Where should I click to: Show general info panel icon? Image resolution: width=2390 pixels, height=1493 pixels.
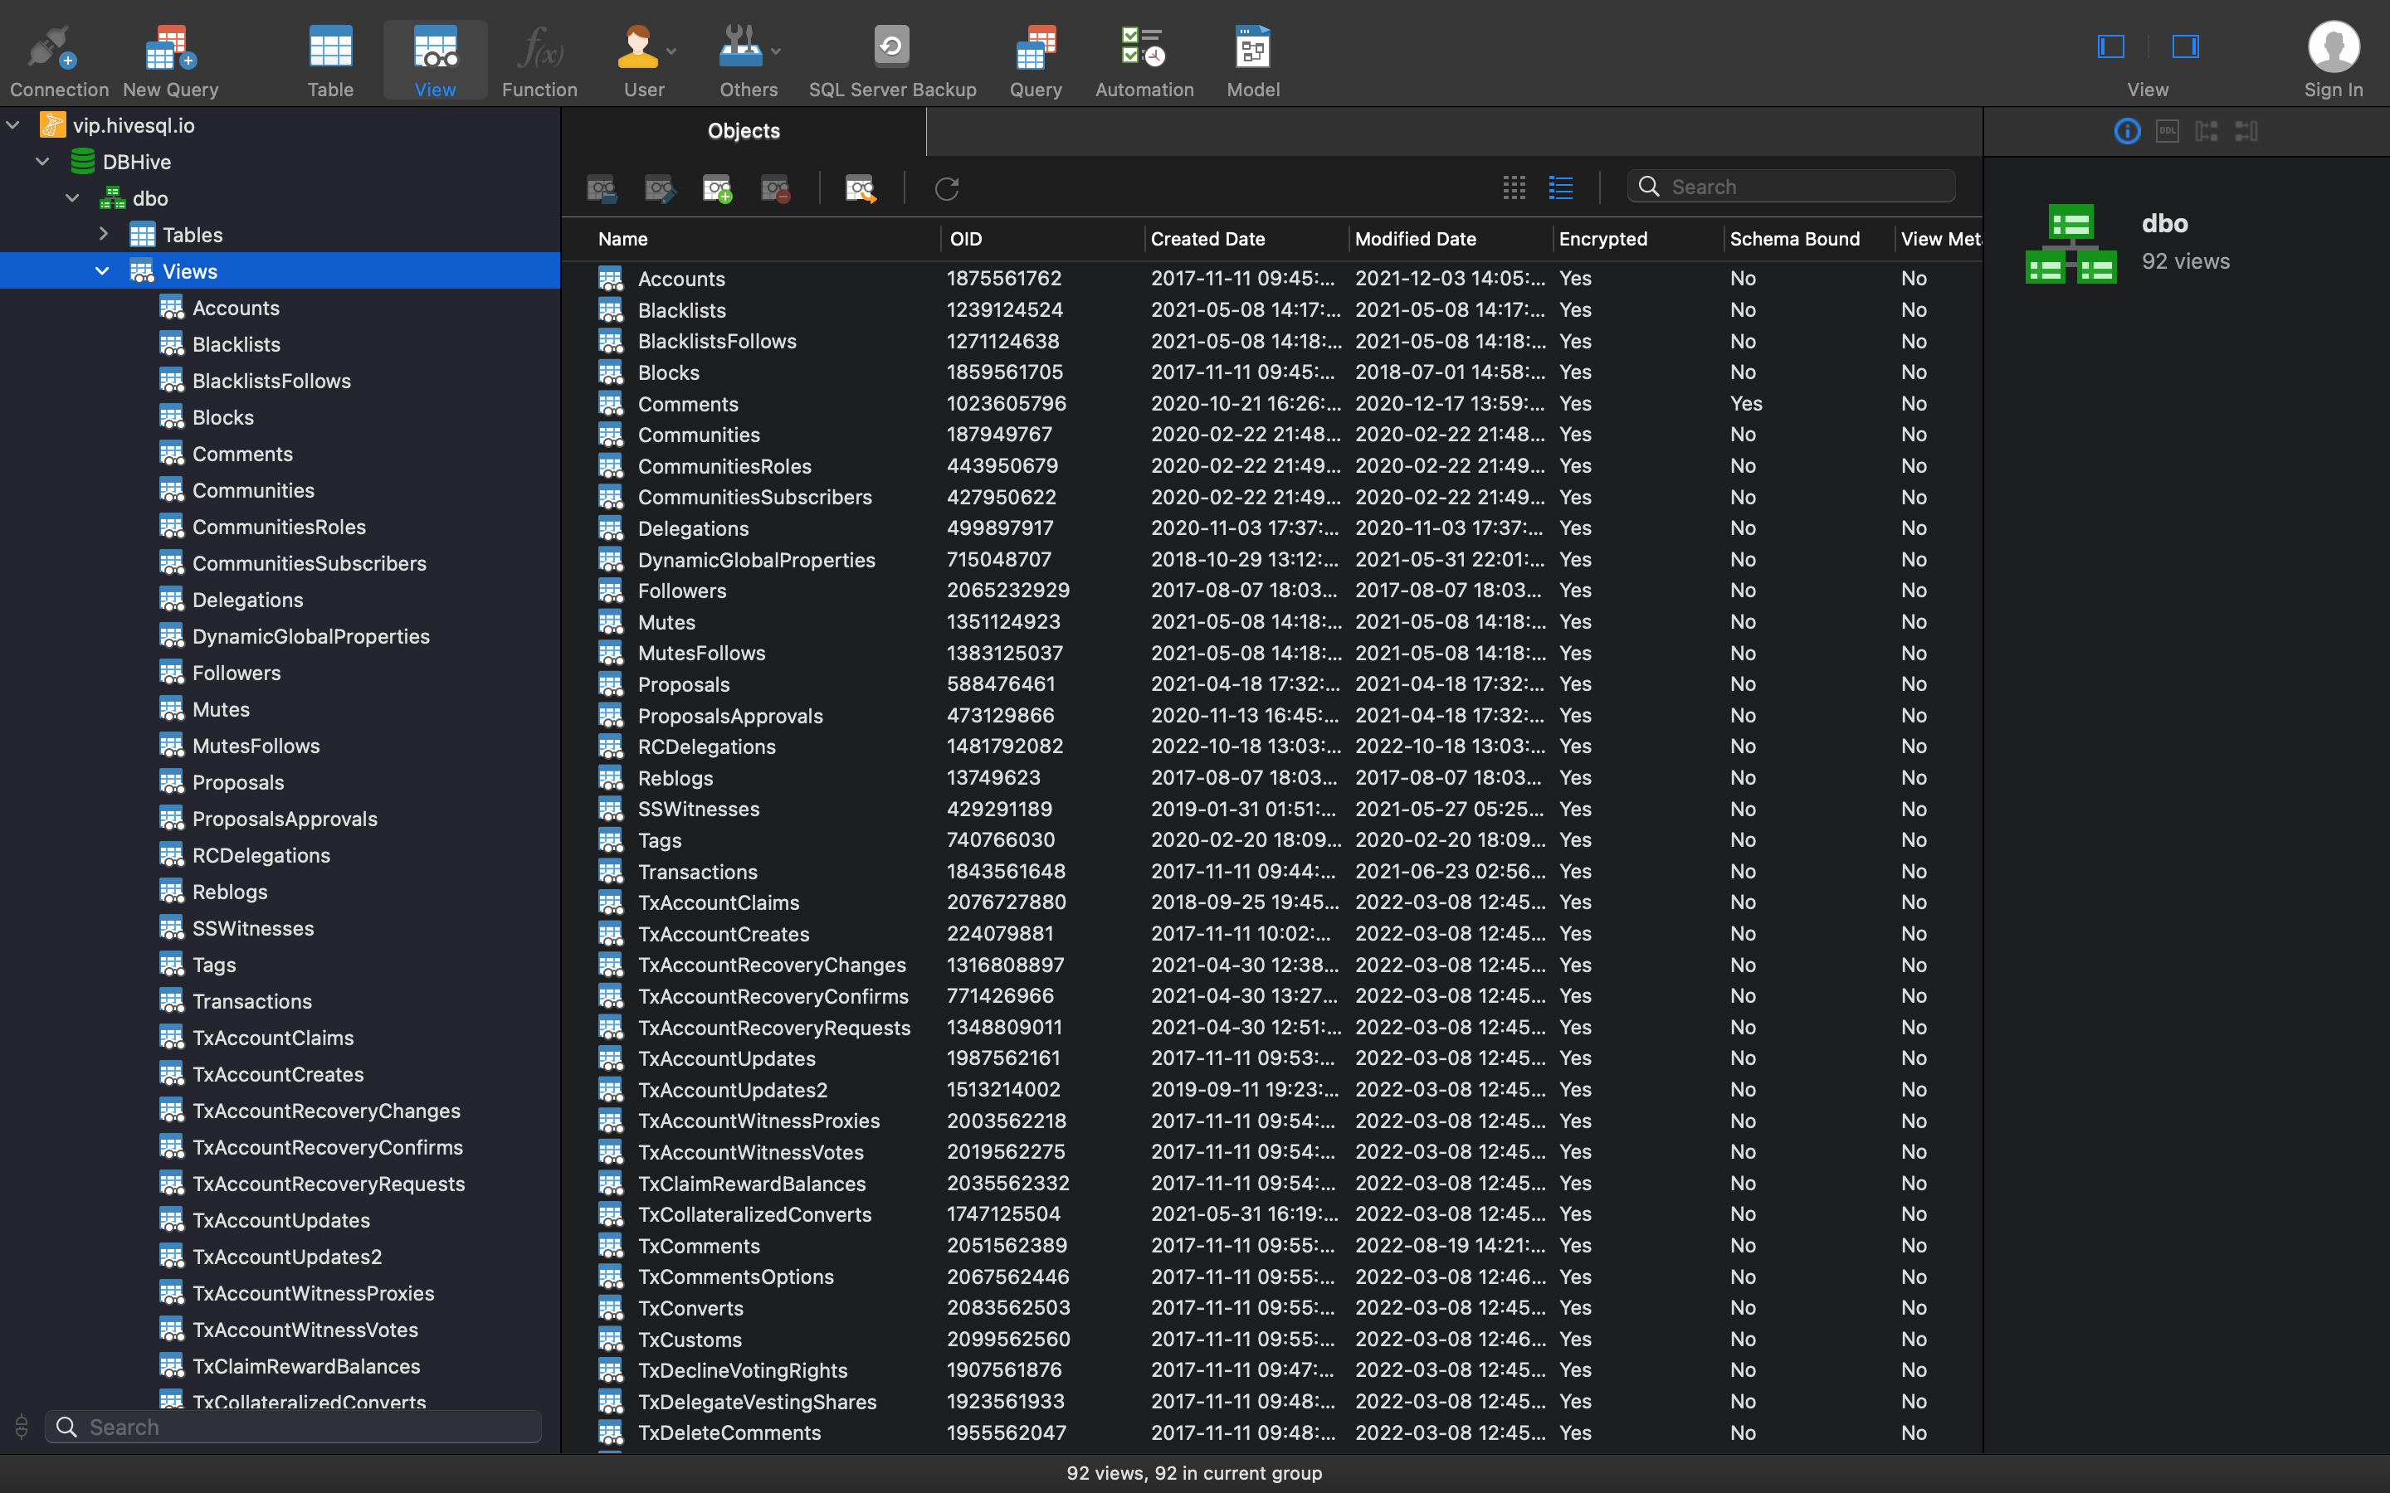pos(2127,130)
